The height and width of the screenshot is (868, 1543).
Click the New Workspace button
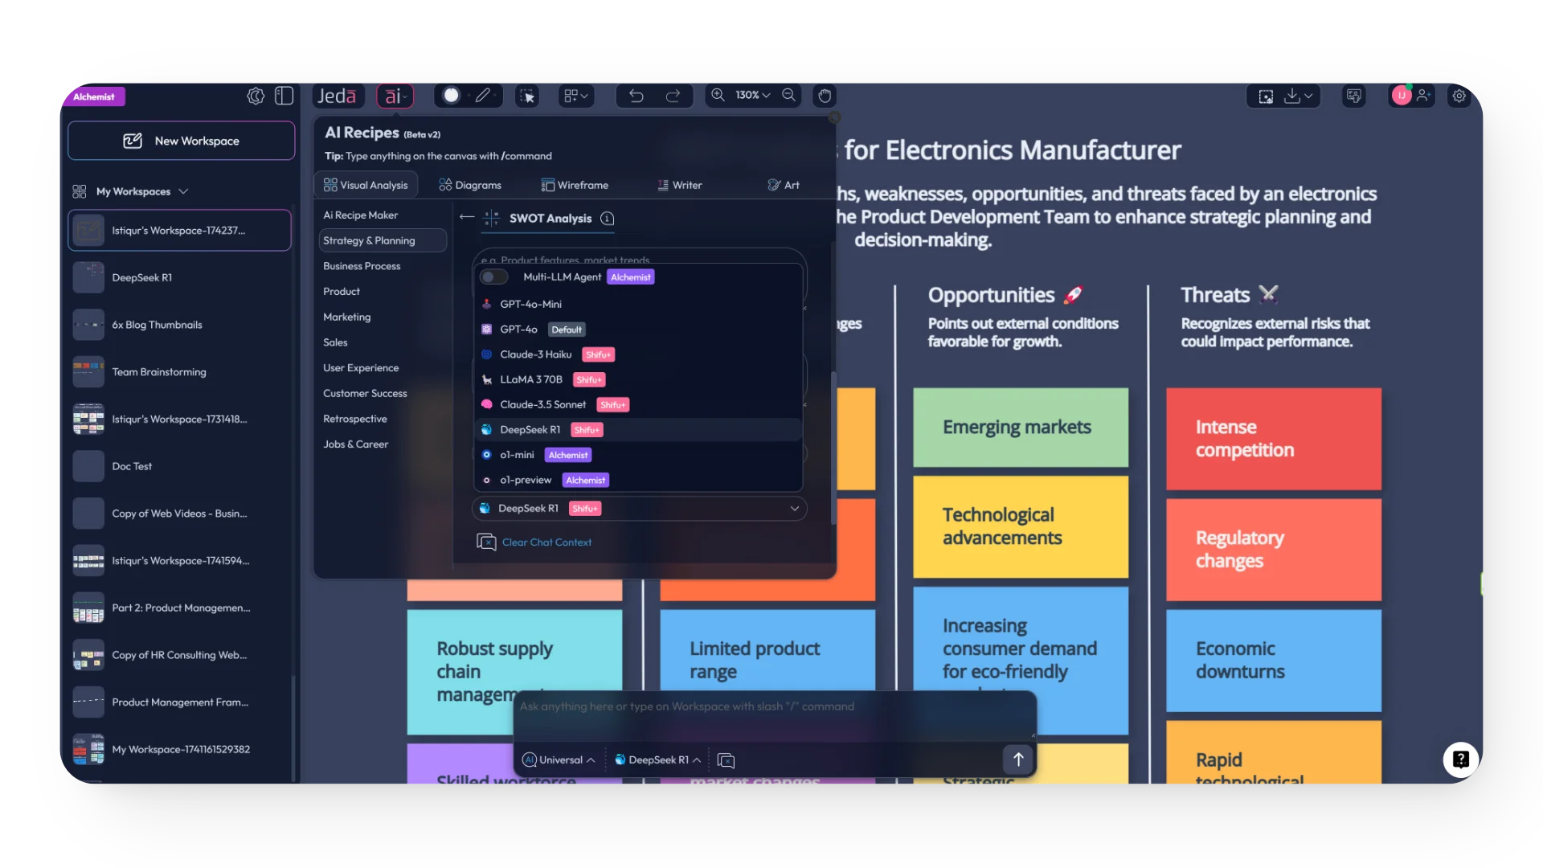point(181,141)
